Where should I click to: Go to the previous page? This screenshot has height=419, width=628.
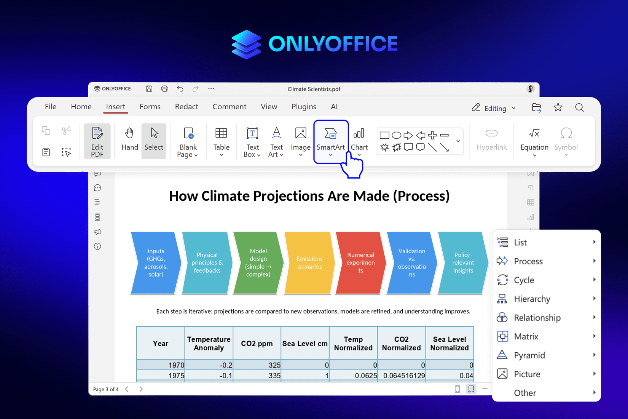pos(127,389)
